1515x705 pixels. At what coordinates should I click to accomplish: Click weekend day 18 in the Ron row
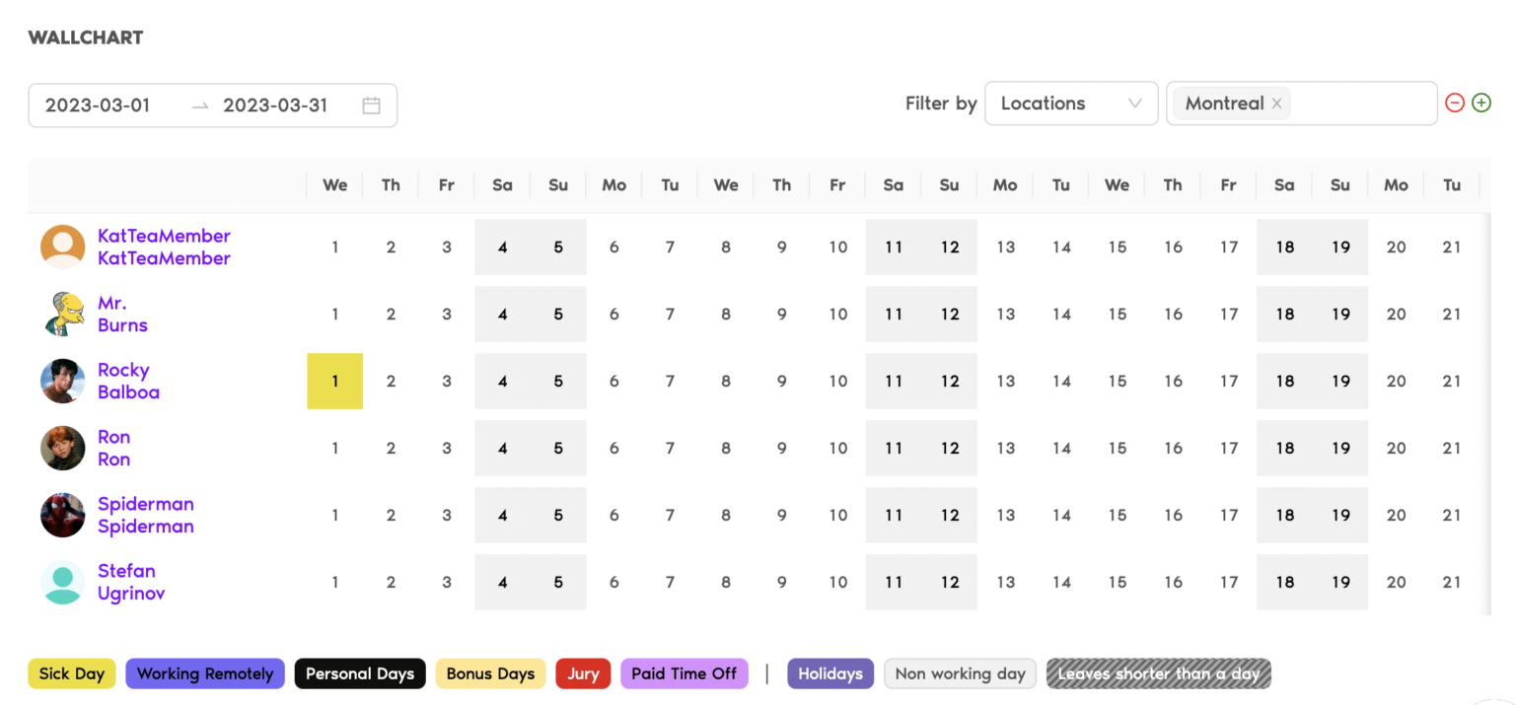[x=1284, y=448]
